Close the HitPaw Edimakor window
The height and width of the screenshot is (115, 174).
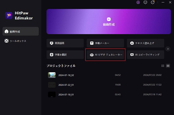tap(170, 2)
